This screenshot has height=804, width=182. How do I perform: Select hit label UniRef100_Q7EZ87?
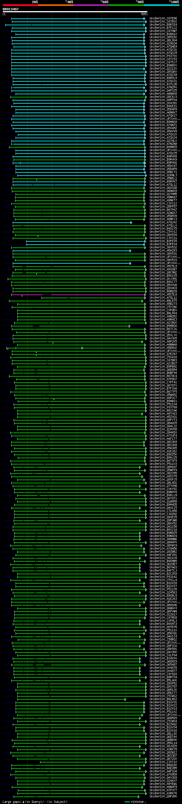click(x=163, y=354)
